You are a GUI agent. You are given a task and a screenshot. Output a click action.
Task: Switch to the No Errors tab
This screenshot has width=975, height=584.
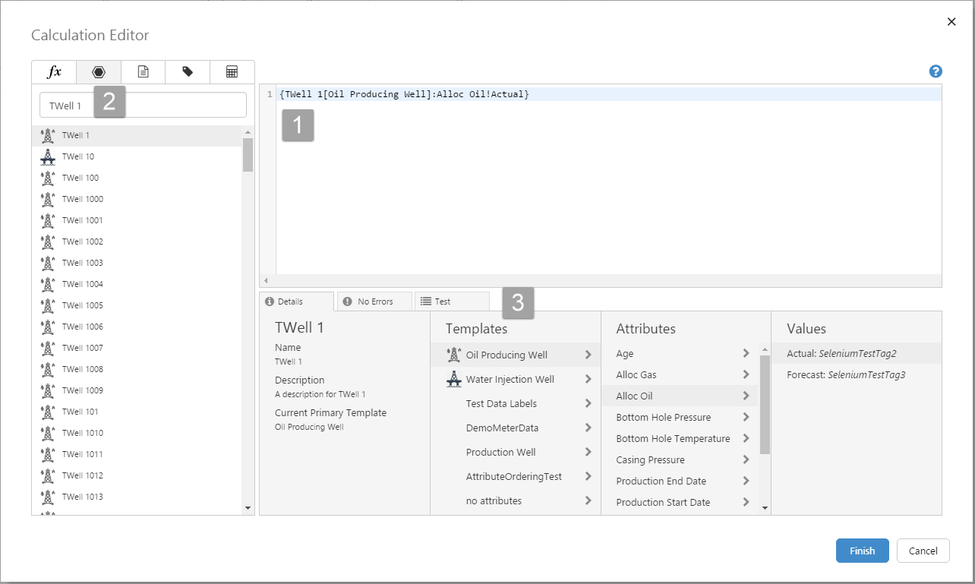point(374,301)
